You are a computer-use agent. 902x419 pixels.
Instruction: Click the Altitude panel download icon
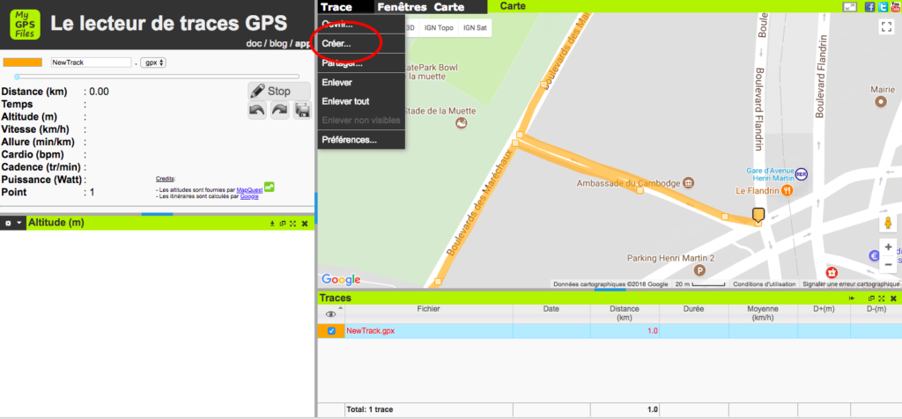click(272, 223)
